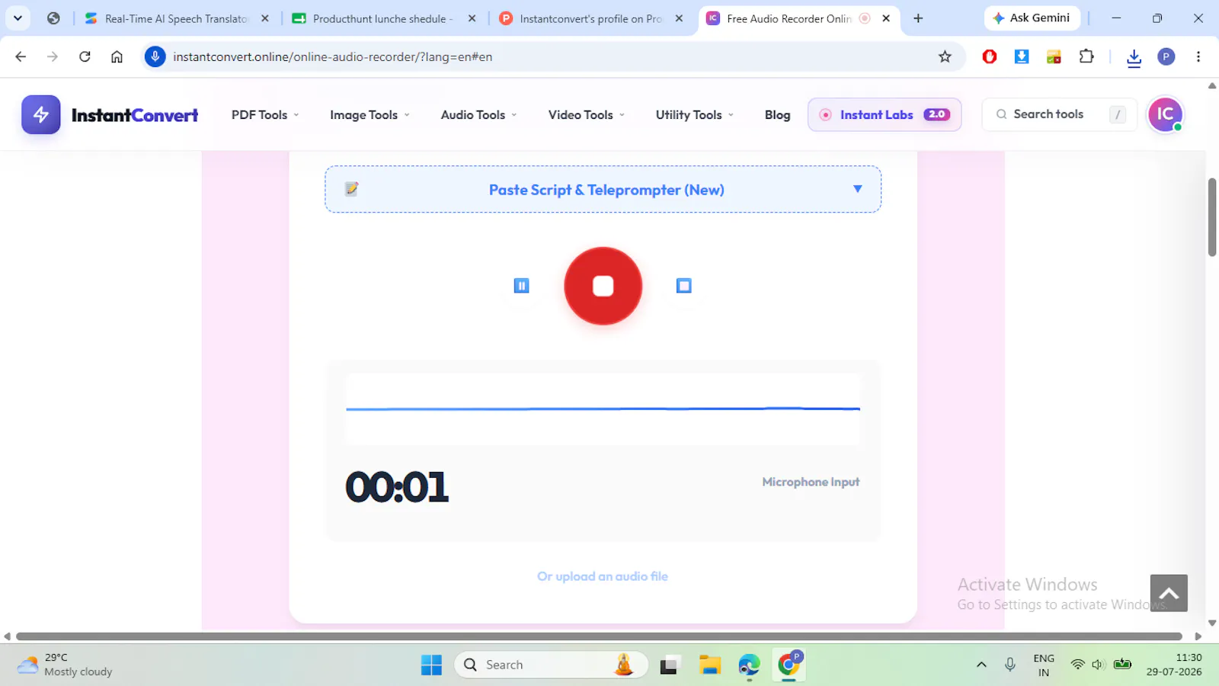Image resolution: width=1219 pixels, height=686 pixels.
Task: Click the audio waveform display
Action: [x=603, y=409]
